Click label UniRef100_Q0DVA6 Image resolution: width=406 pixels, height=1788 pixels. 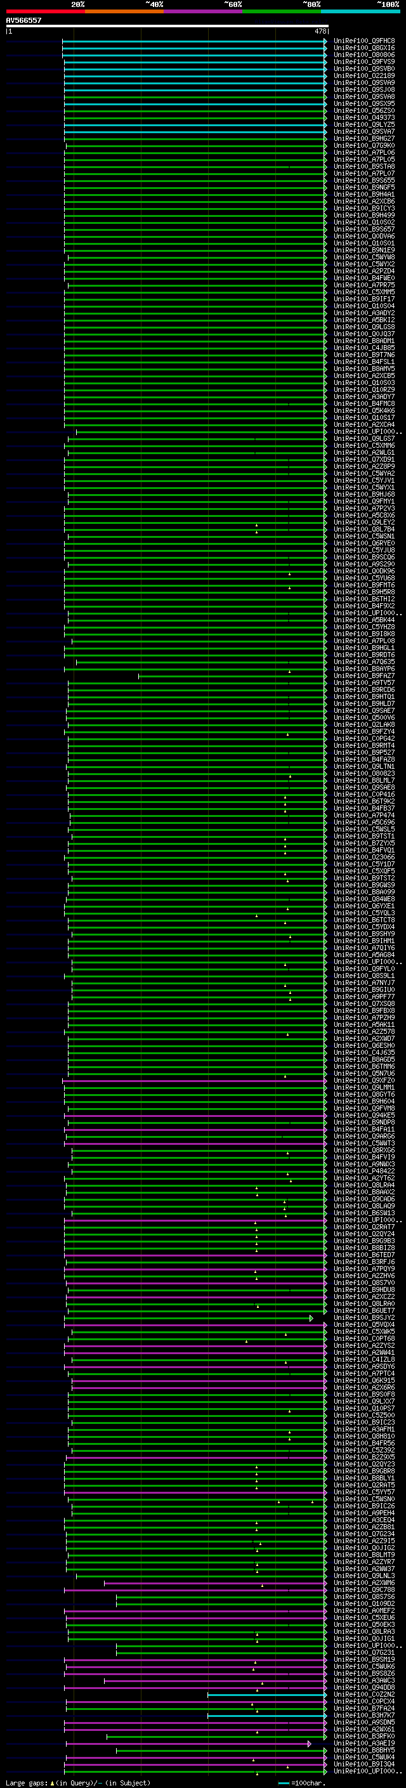click(x=364, y=236)
